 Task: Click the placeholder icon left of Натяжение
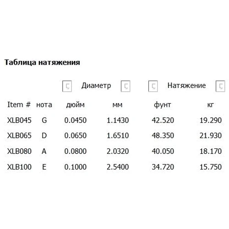[x=153, y=86]
